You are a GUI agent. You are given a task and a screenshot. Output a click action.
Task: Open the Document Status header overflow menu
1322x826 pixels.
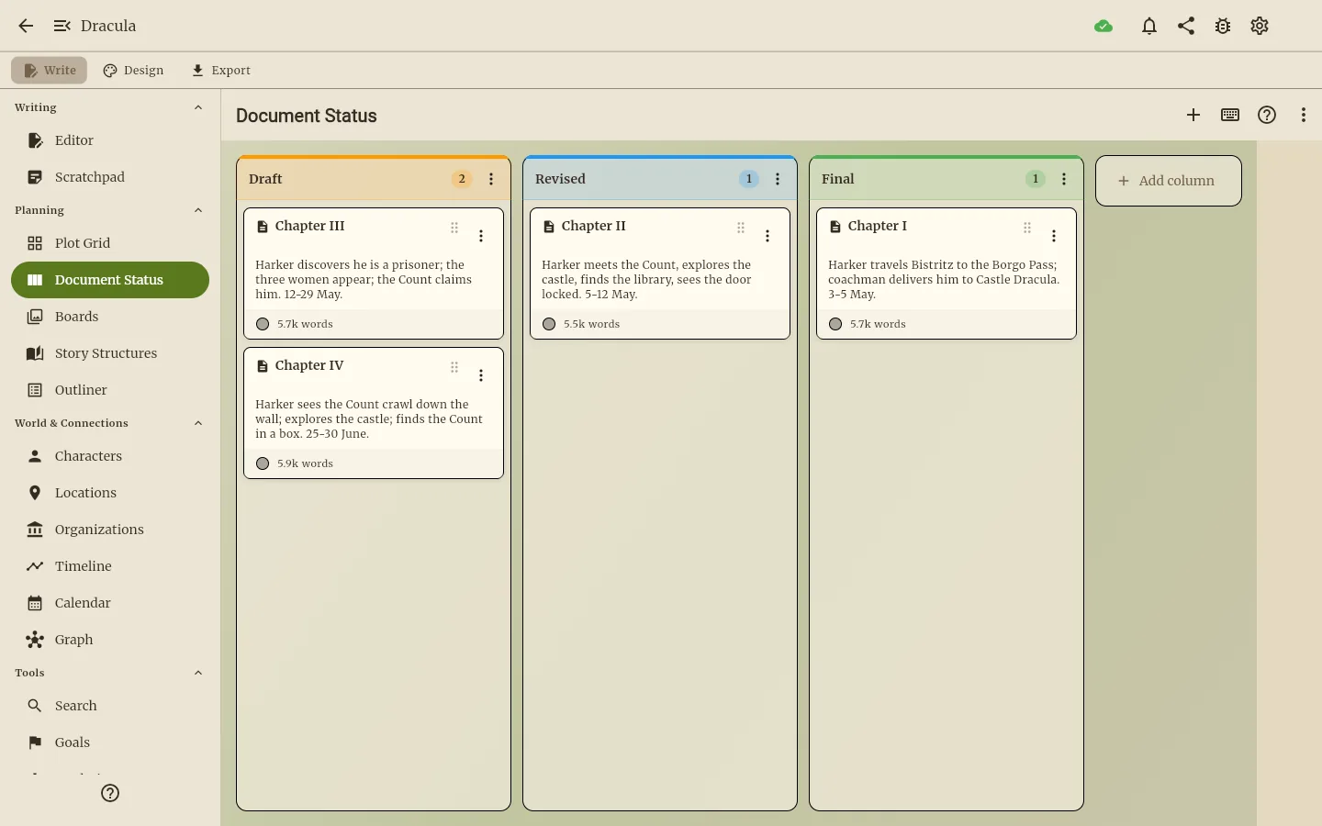[x=1304, y=115]
